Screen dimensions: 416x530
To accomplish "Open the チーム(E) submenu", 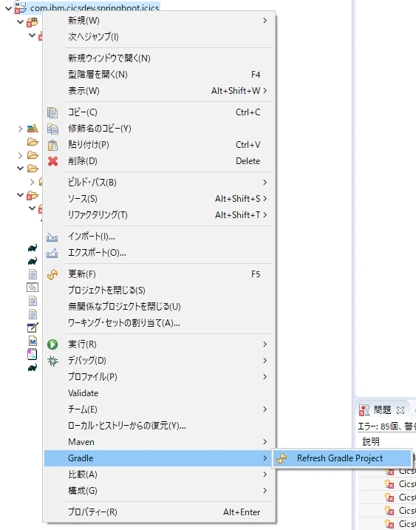I will (159, 410).
